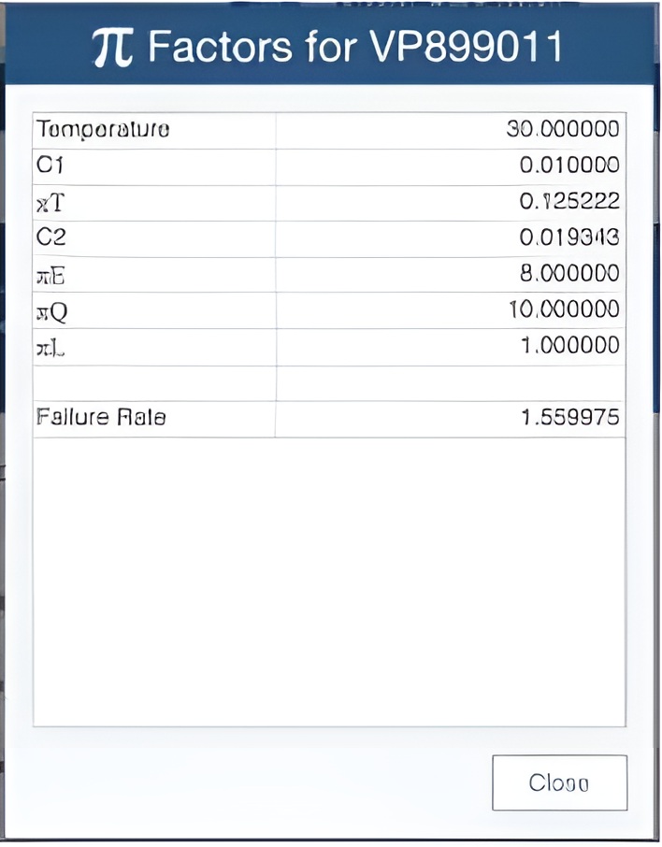Select the Failure Rate row label
The height and width of the screenshot is (847, 662).
101,417
